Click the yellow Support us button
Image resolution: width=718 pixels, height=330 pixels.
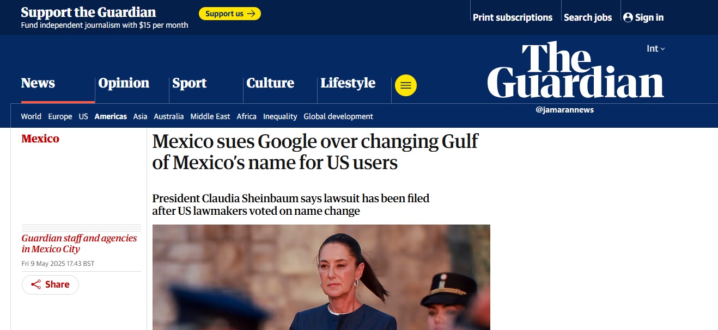point(230,14)
